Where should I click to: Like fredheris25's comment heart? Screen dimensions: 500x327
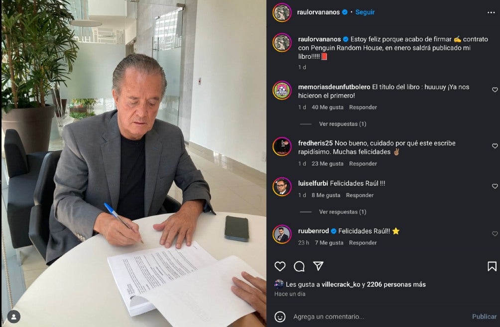(x=495, y=146)
